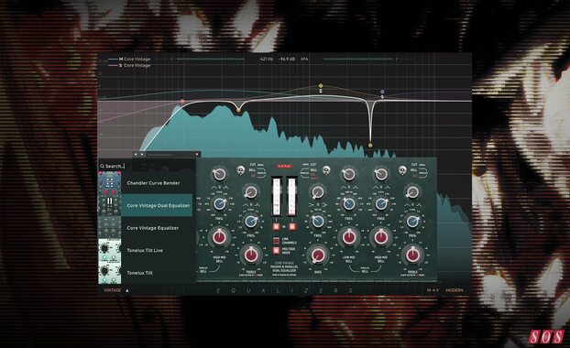
Task: Click the left channel HIGH MID BELL red gain knob
Action: pos(219,237)
